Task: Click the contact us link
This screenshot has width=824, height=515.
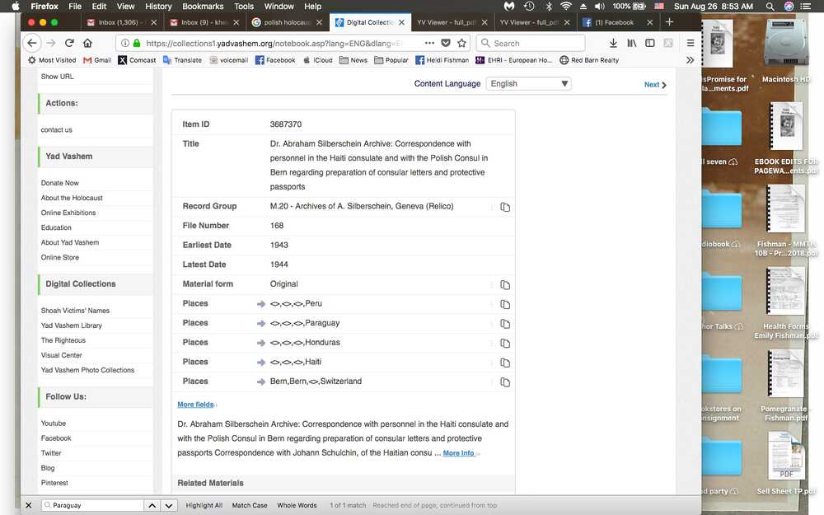Action: [57, 130]
